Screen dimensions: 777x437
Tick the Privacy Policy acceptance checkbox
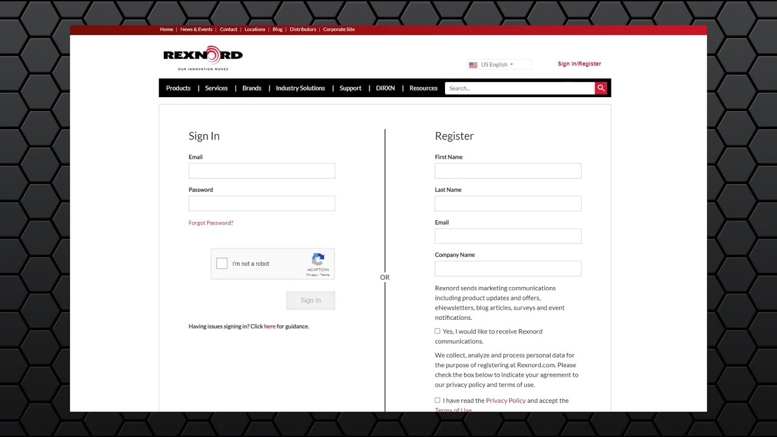click(x=437, y=401)
